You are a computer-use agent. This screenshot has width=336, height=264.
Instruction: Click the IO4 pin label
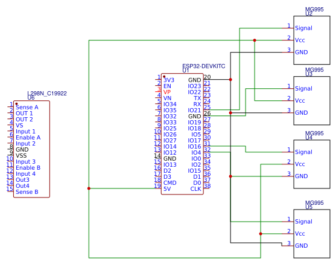(196, 153)
